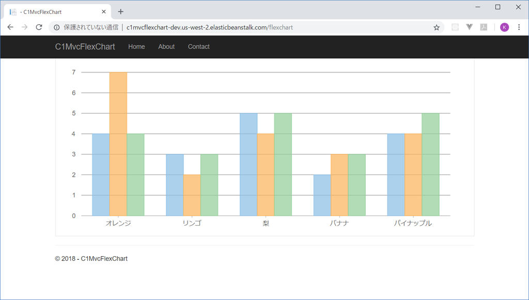Image resolution: width=529 pixels, height=300 pixels.
Task: Click the gray square extension icon
Action: pyautogui.click(x=455, y=27)
